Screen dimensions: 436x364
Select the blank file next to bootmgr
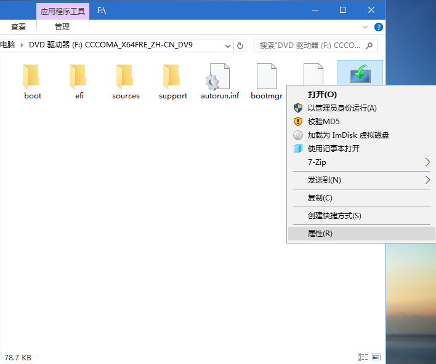(x=313, y=74)
